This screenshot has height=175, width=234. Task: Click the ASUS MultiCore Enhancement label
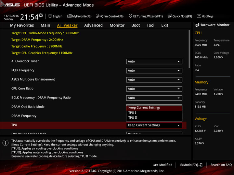pyautogui.click(x=33, y=79)
